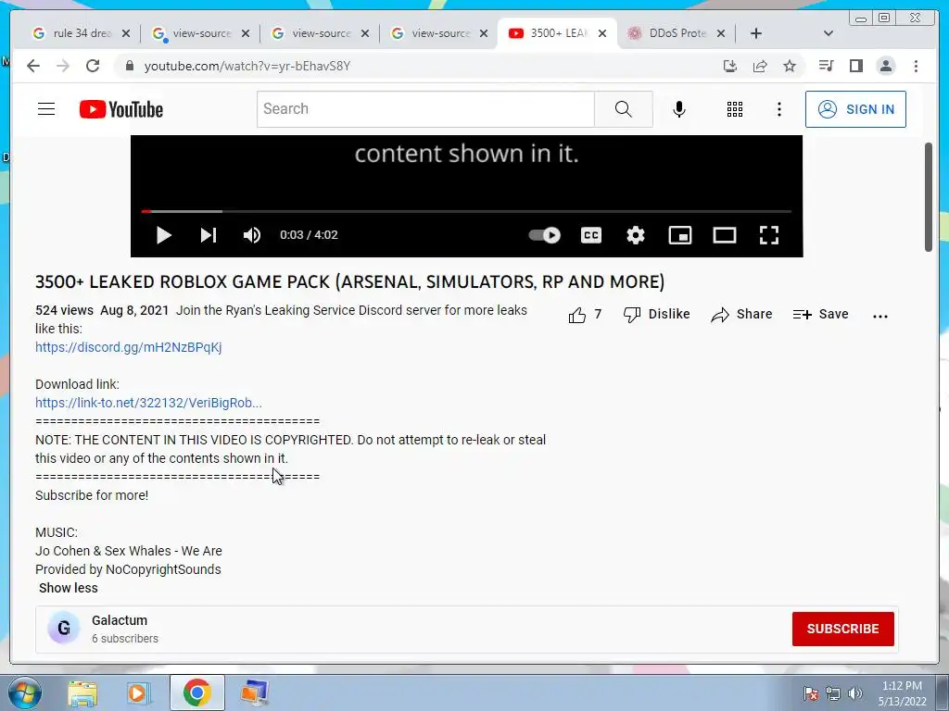Open the YouTube hamburger guide menu
This screenshot has width=949, height=711.
pos(46,109)
